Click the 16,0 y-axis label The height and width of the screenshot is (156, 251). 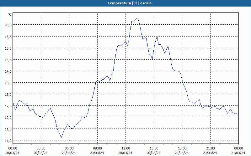tap(8, 25)
